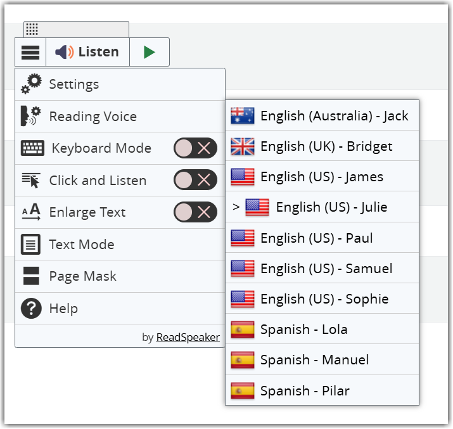Image resolution: width=453 pixels, height=429 pixels.
Task: Click the Listen speaker button
Action: click(x=87, y=53)
